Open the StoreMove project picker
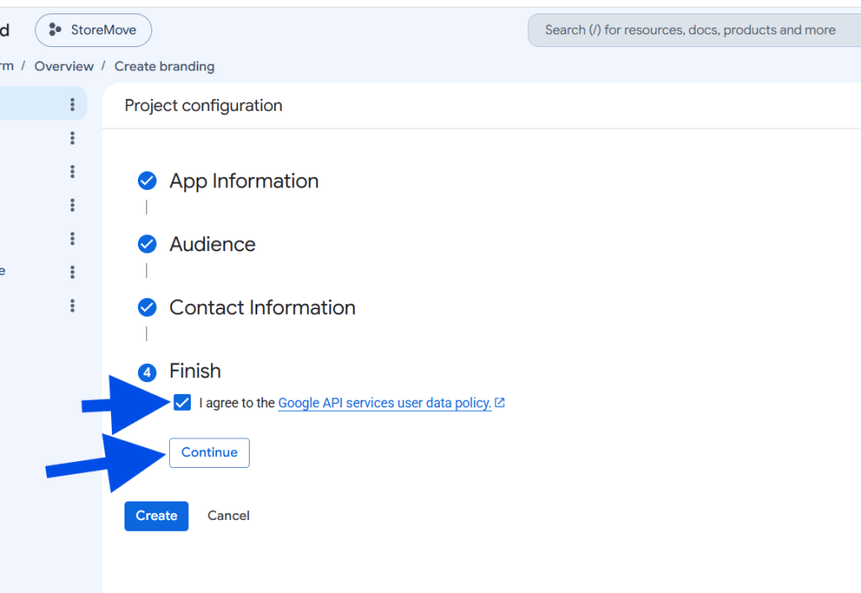 pos(93,30)
